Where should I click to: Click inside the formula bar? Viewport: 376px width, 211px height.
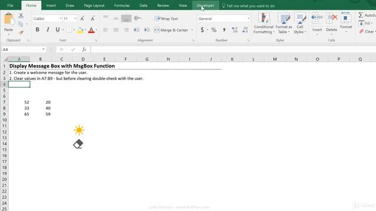pyautogui.click(x=233, y=49)
